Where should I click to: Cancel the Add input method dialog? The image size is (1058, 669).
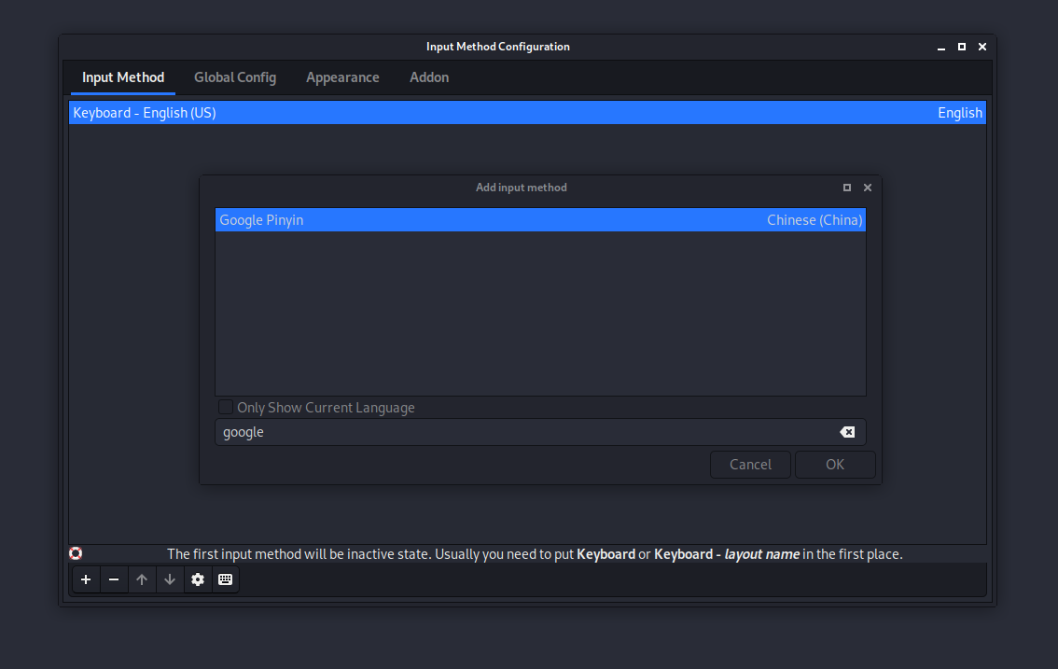(750, 465)
